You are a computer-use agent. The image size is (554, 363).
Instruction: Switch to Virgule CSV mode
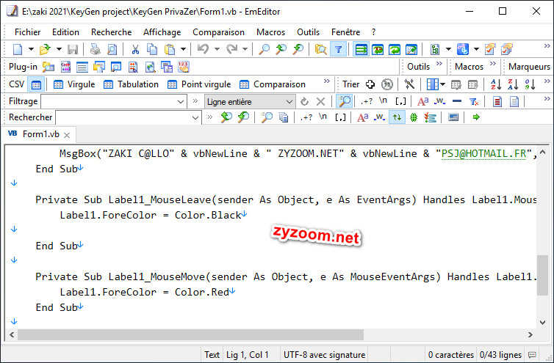tap(74, 84)
